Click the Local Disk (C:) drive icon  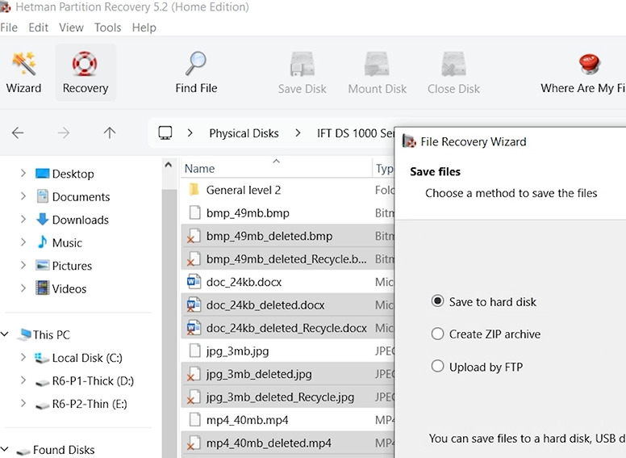(41, 358)
